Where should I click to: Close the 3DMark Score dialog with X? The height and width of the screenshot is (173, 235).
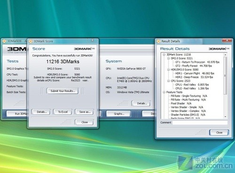coord(93,40)
